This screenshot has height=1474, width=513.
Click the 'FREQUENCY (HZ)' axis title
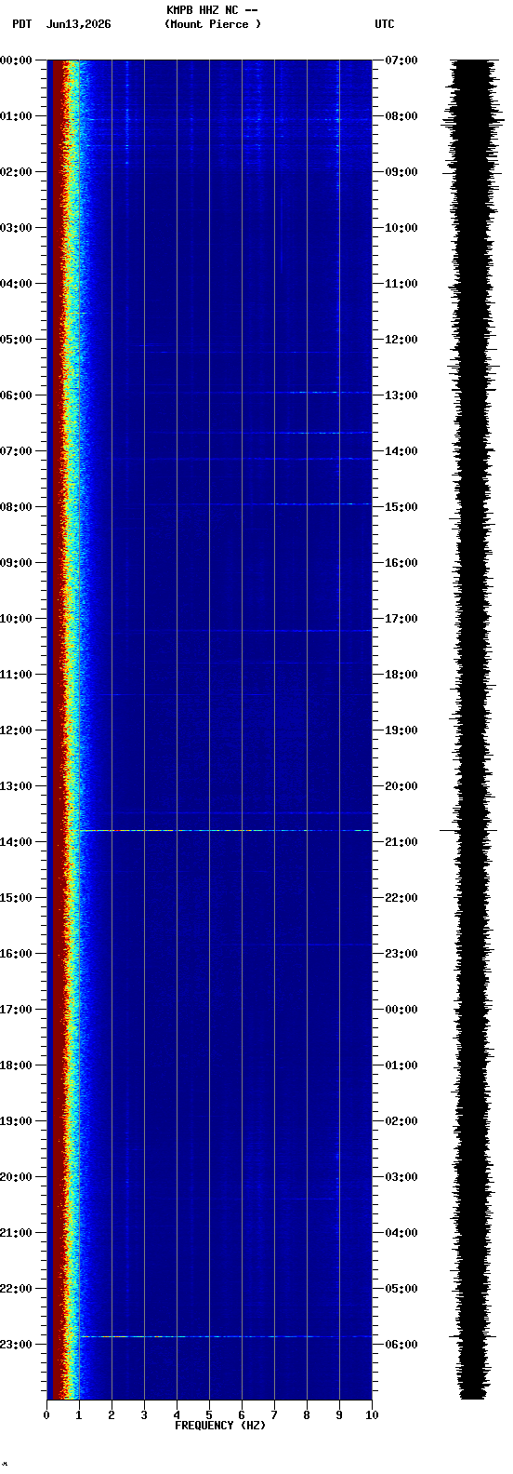(220, 1426)
